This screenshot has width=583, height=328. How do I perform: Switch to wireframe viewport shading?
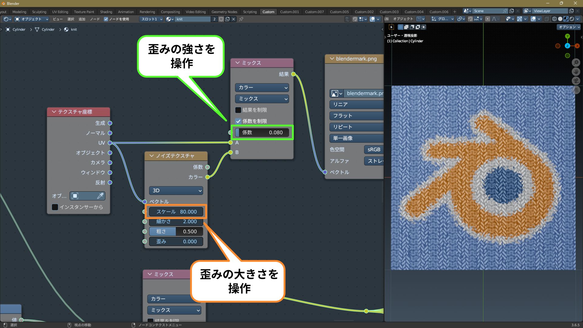pos(554,19)
